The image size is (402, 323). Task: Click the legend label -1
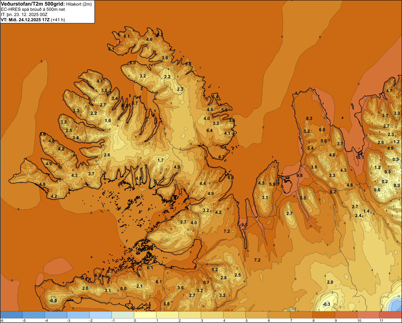coord(113,321)
